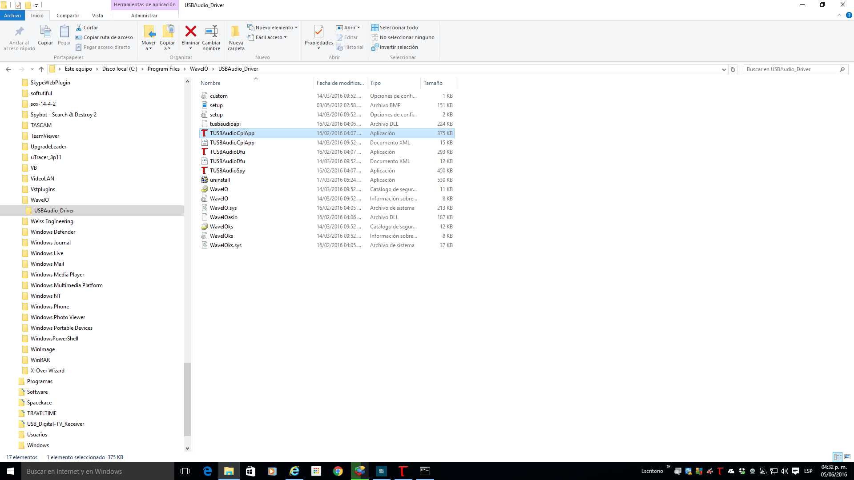Screen dimensions: 854x480
Task: Go back with the back arrow
Action: (8, 69)
